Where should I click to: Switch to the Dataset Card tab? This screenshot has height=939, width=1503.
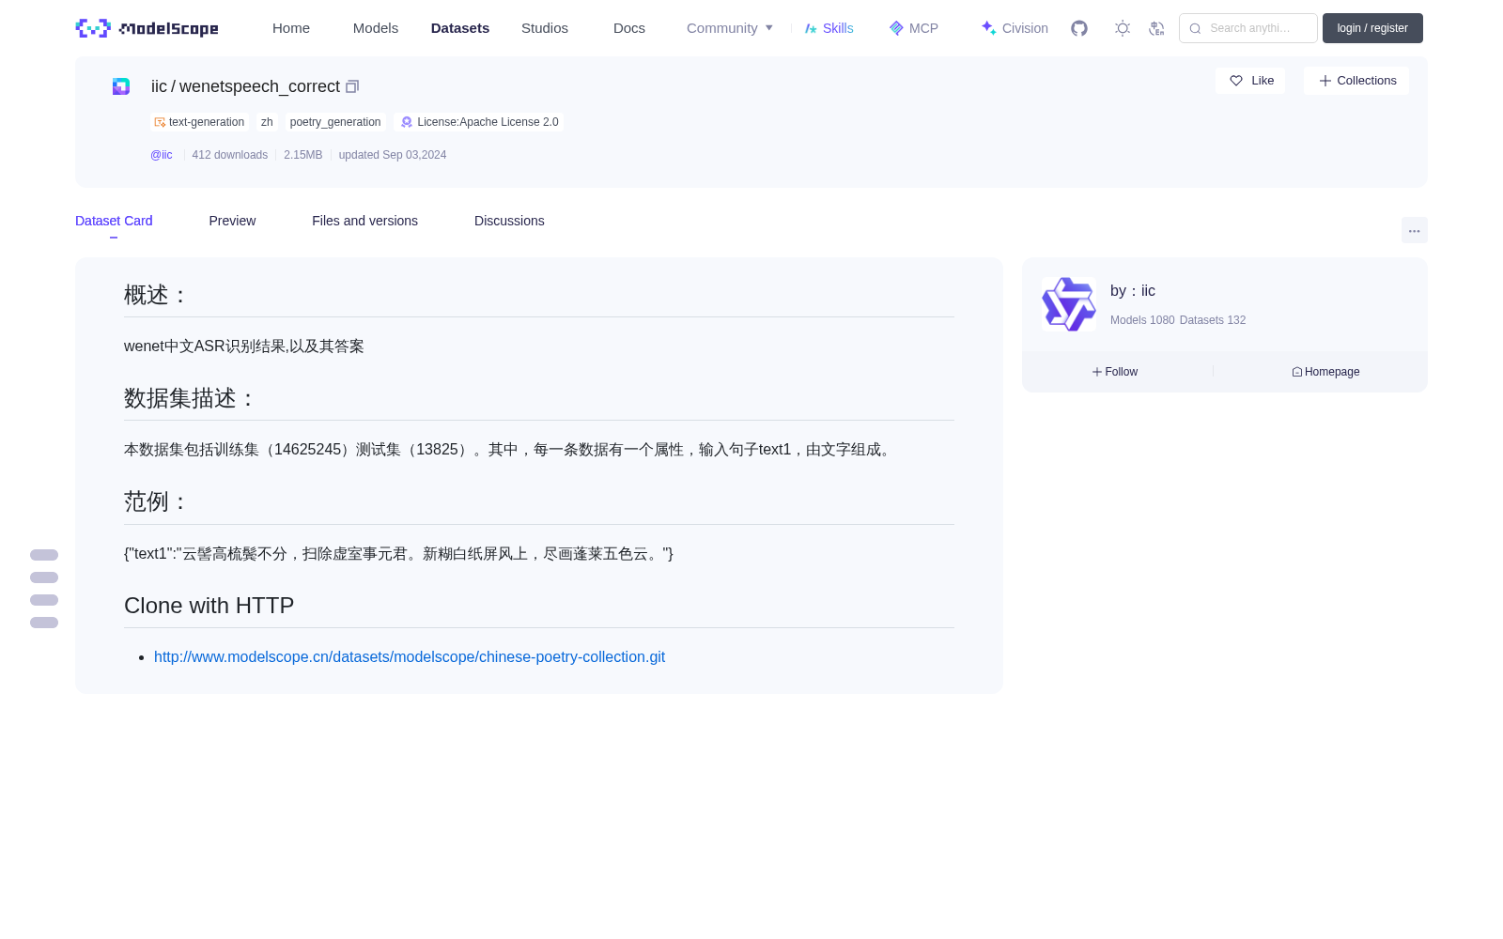(114, 221)
